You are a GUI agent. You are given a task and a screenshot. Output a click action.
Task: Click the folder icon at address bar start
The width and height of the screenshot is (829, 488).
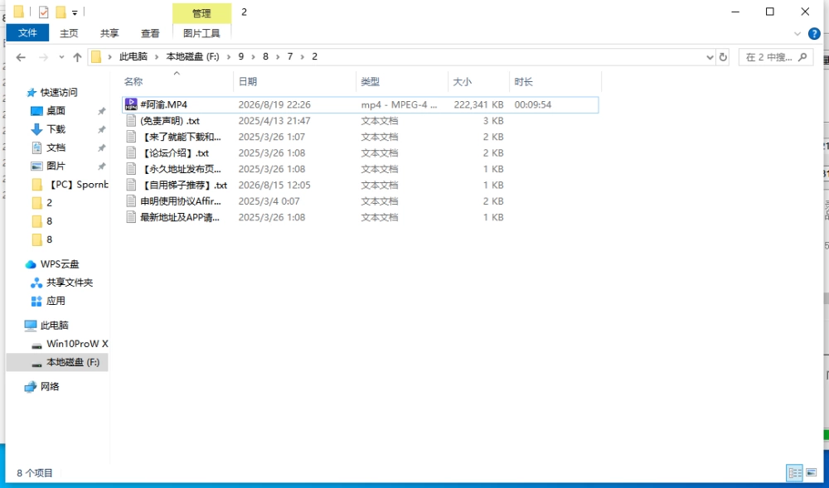(95, 56)
